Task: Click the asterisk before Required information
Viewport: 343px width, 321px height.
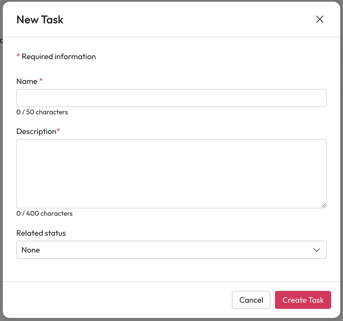Action: (x=18, y=56)
